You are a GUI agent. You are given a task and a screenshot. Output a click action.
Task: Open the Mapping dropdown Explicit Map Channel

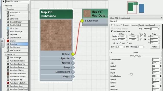point(150,25)
